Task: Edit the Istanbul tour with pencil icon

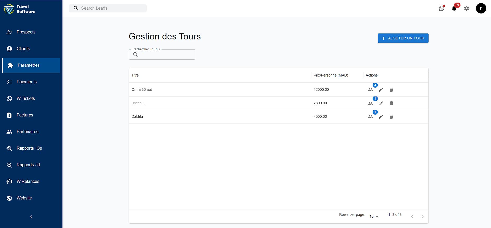Action: [381, 103]
